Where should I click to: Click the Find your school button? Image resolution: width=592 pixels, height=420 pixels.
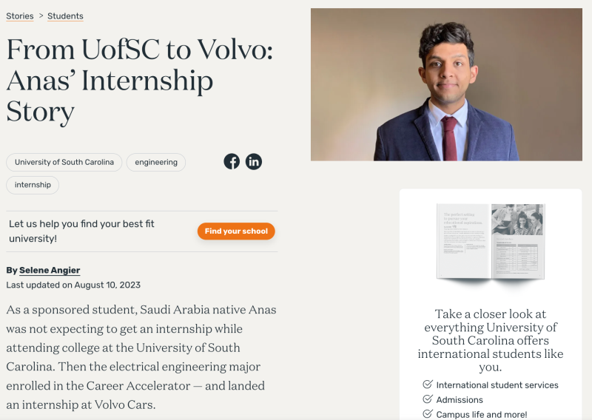tap(236, 231)
